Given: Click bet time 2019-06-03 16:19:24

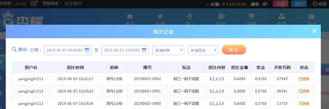Looking at the screenshot, I should (75, 104).
